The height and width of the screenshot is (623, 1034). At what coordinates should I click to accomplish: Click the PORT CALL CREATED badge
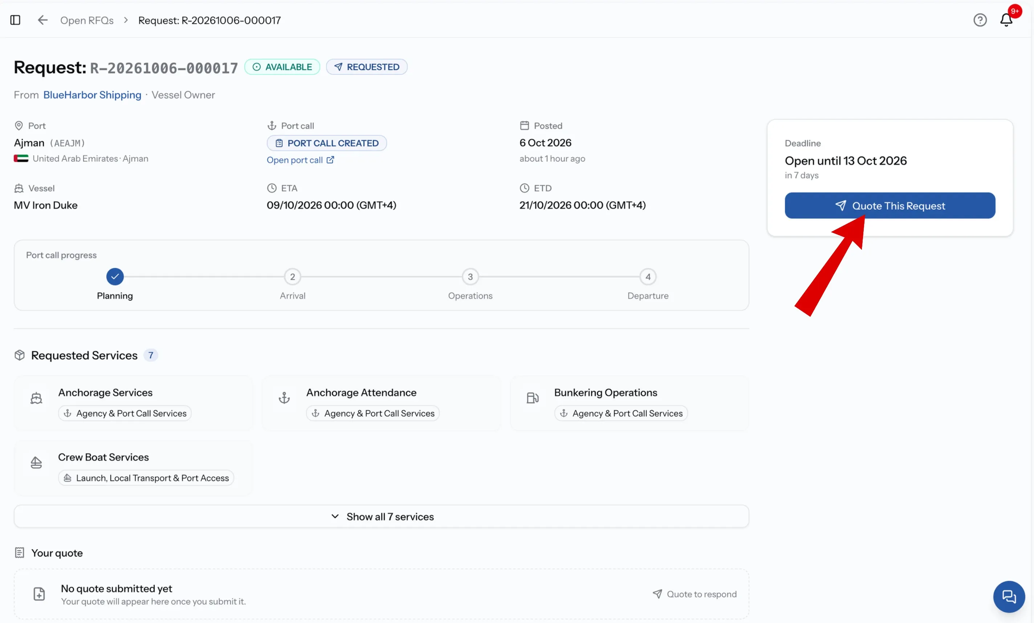[326, 143]
